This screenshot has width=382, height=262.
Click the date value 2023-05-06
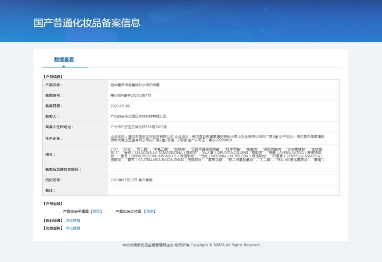(x=120, y=106)
